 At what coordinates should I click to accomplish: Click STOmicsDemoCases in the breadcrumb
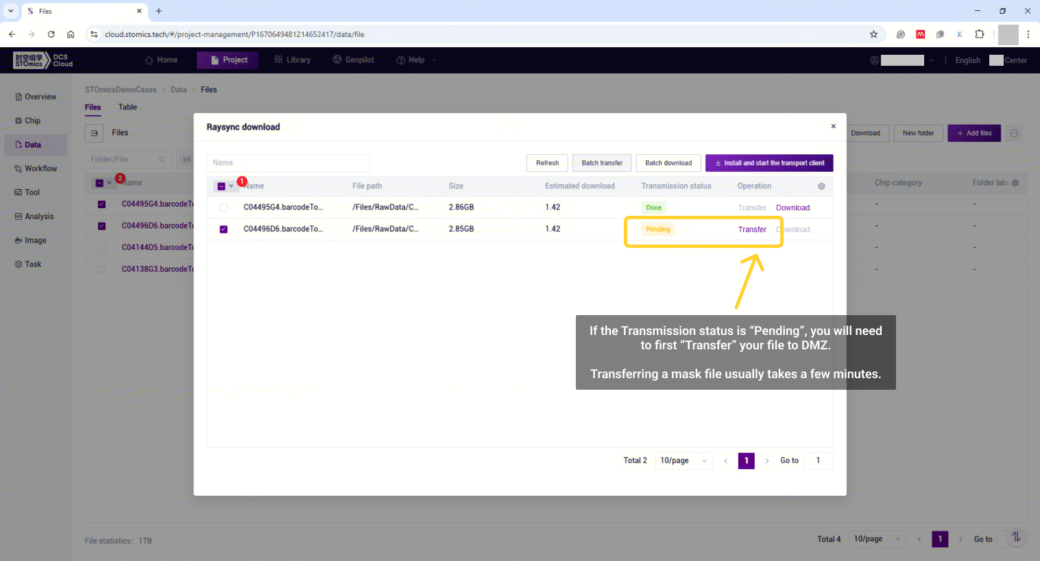tap(121, 90)
